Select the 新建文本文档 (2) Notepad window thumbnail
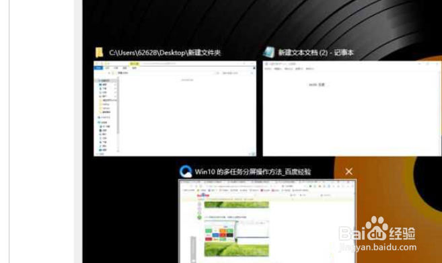The height and width of the screenshot is (263, 442). pyautogui.click(x=352, y=108)
